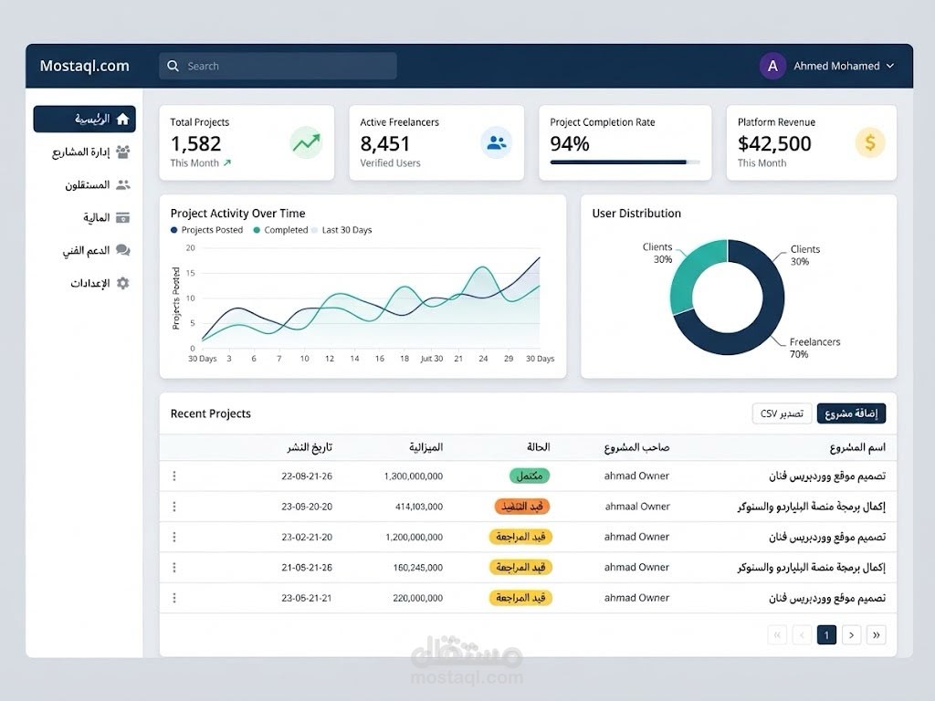Click the status badge in the 1,200,000,000 row
Viewport: 935px width, 701px height.
point(520,537)
